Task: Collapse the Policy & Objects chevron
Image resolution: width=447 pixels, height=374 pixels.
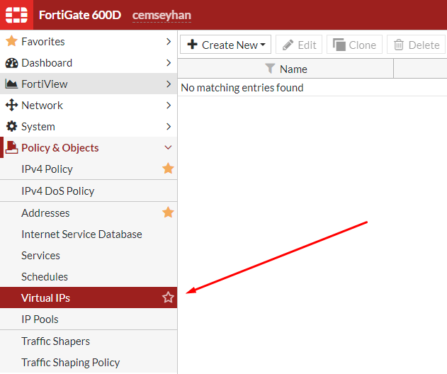Action: (168, 147)
